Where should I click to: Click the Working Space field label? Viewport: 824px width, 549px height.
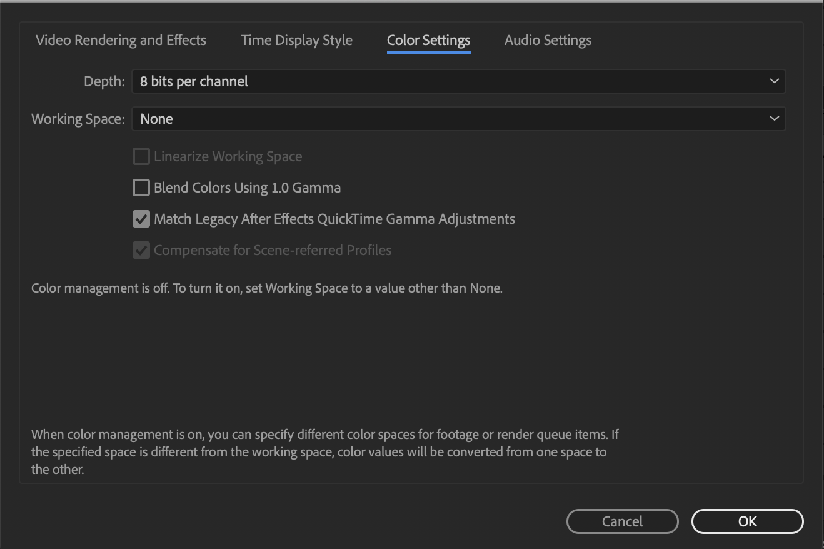coord(77,118)
